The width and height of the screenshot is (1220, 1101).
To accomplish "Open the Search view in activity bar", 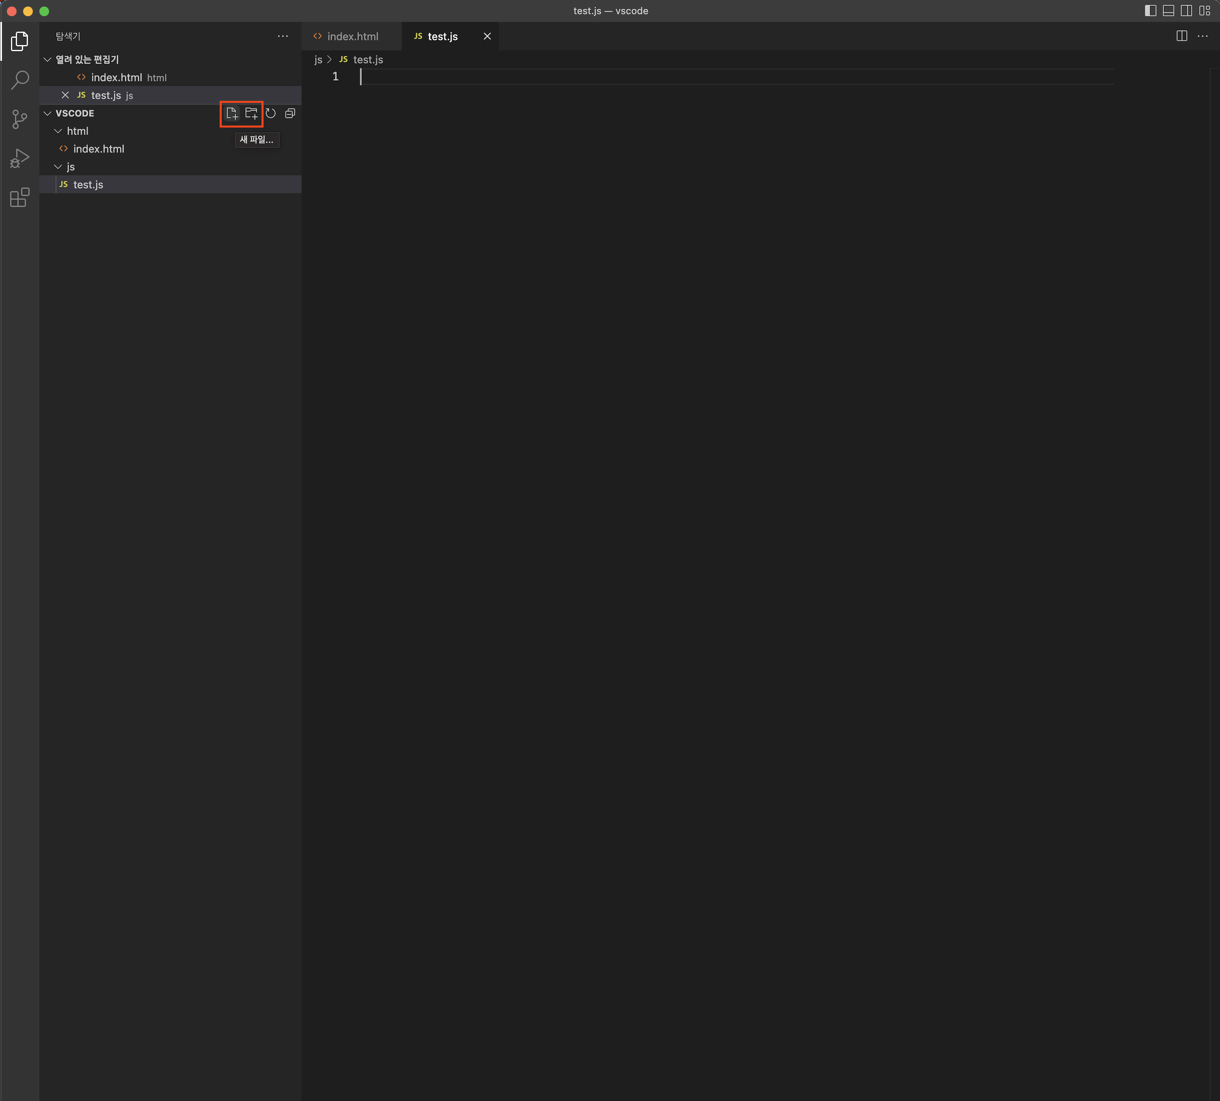I will (20, 80).
